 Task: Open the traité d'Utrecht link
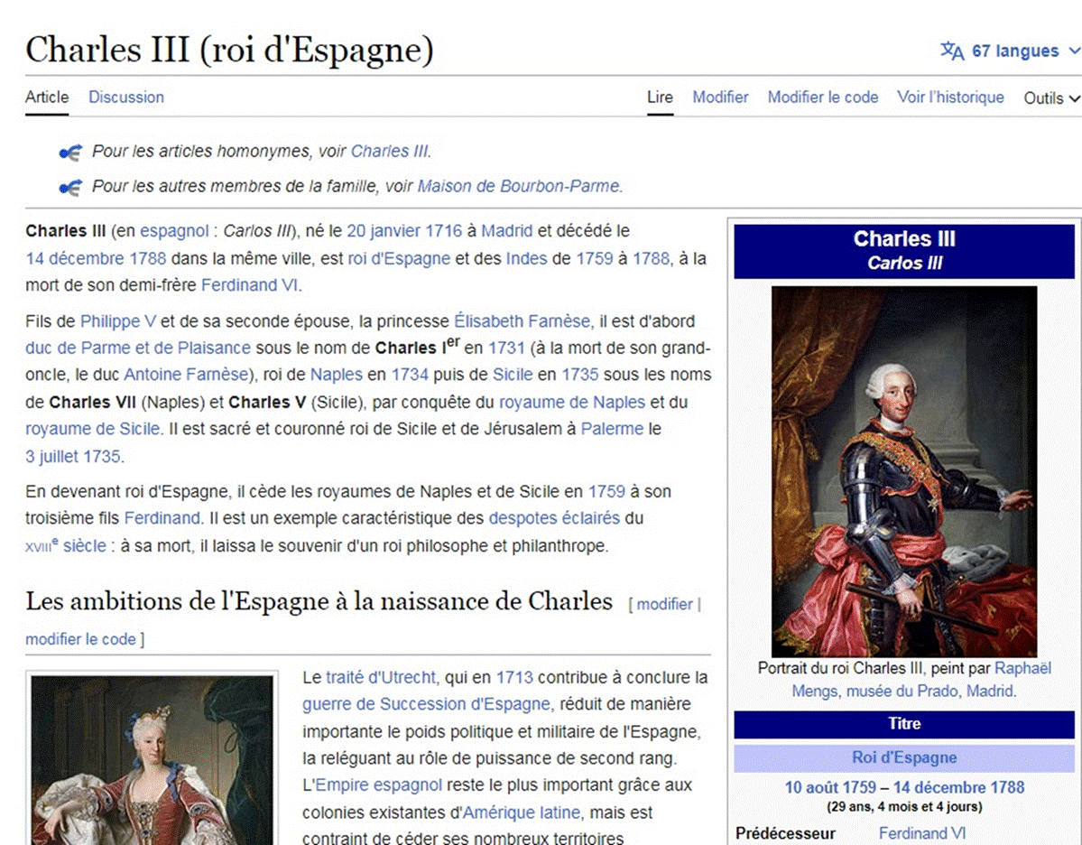click(380, 677)
